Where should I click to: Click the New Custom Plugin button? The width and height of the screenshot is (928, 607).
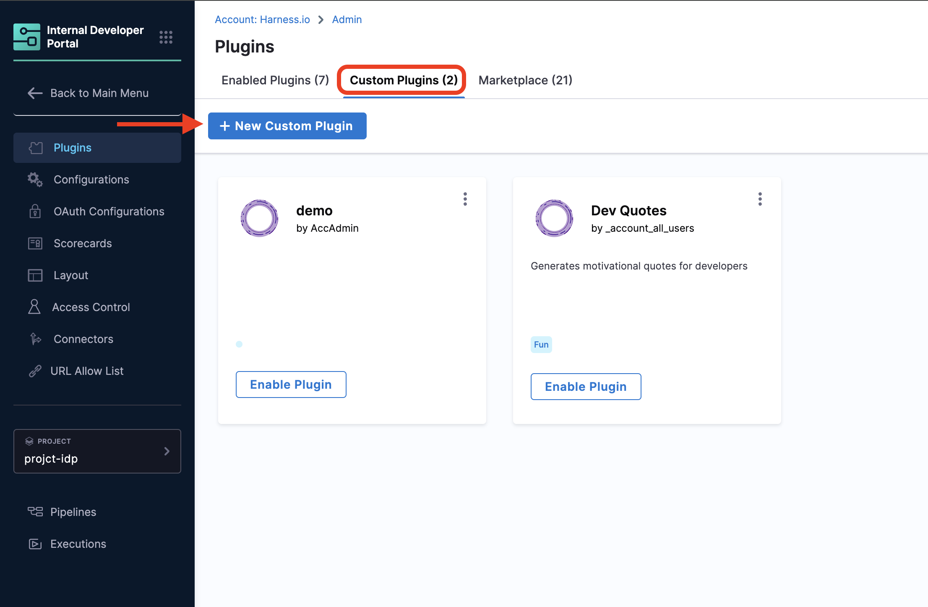(287, 126)
